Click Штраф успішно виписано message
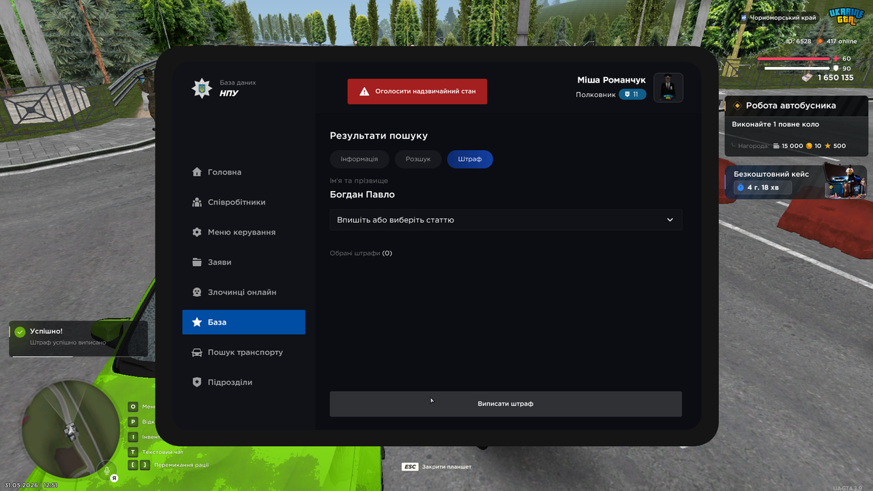Image resolution: width=873 pixels, height=491 pixels. point(68,342)
